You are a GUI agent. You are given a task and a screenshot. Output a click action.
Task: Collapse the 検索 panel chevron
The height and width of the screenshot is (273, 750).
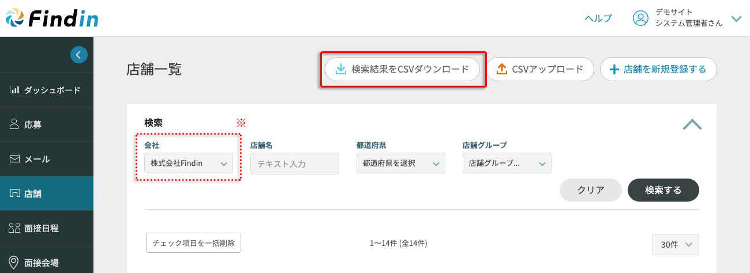[692, 124]
